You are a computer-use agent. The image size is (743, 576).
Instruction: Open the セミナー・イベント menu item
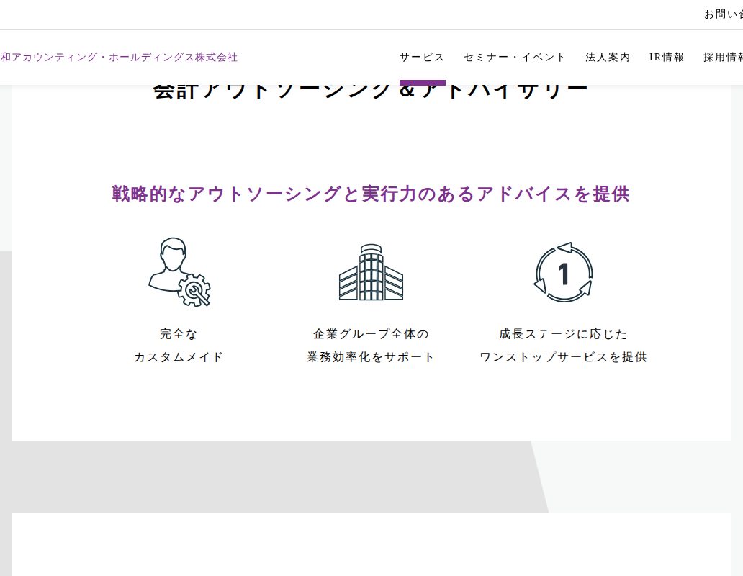[x=515, y=58]
